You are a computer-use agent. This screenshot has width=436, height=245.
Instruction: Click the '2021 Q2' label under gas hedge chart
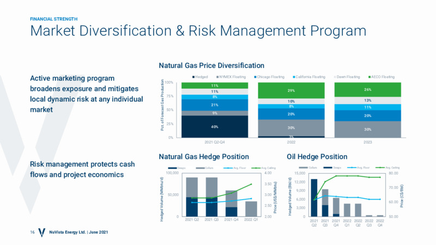[192, 219]
